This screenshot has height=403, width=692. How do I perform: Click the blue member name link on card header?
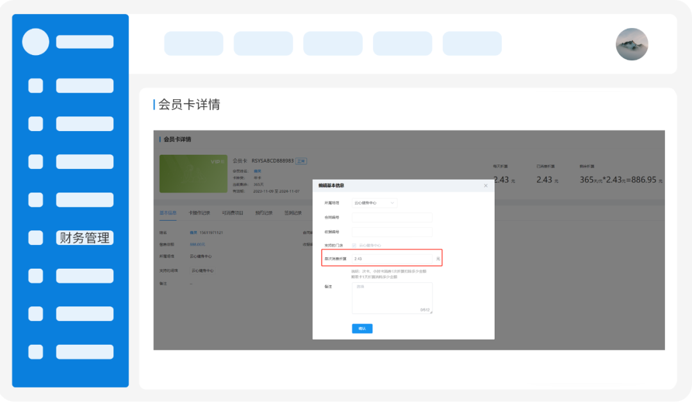click(x=258, y=171)
